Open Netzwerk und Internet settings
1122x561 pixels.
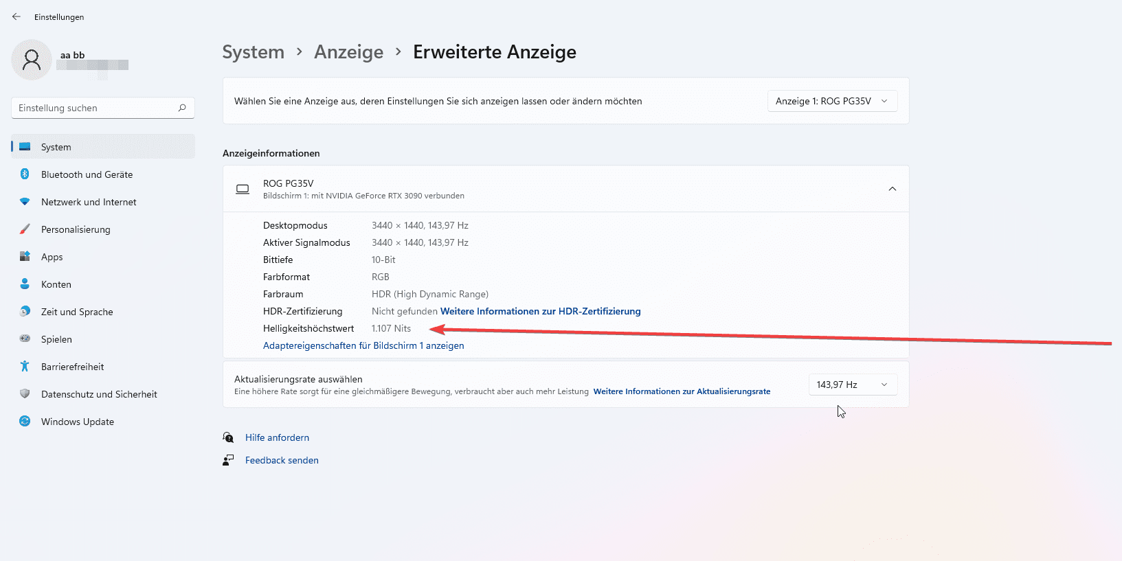(89, 202)
